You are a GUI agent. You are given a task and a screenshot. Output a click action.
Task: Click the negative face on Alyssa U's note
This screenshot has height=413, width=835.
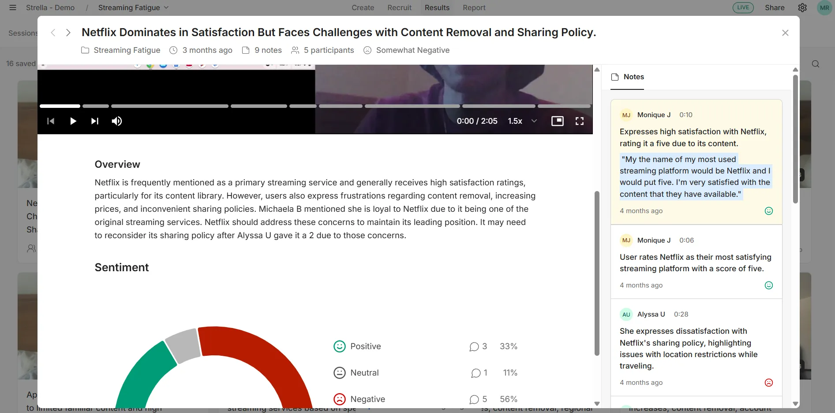coord(769,383)
